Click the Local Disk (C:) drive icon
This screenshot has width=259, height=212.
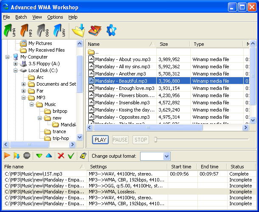point(23,70)
